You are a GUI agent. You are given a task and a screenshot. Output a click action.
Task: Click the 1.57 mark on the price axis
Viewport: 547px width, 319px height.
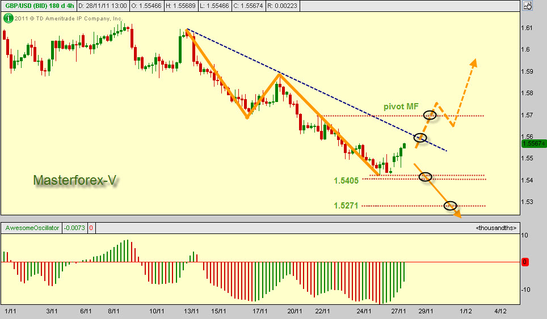pos(527,115)
